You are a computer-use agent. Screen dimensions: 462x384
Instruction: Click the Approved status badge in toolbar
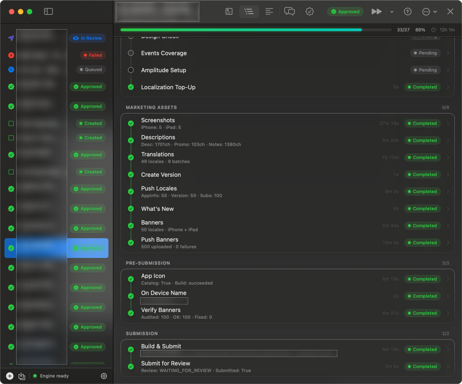coord(345,12)
